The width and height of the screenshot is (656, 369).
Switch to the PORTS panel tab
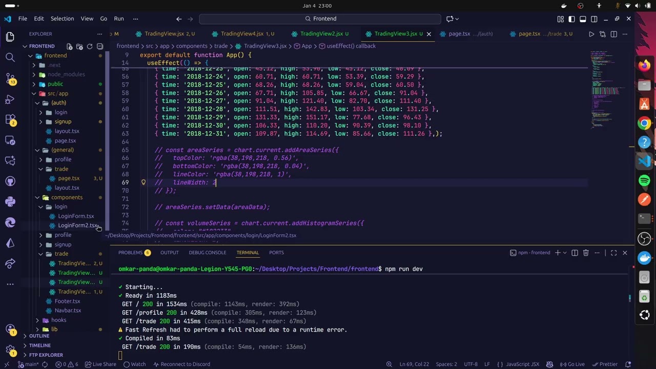(x=276, y=253)
